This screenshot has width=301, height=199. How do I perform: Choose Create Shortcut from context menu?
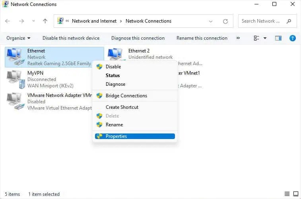pos(135,107)
